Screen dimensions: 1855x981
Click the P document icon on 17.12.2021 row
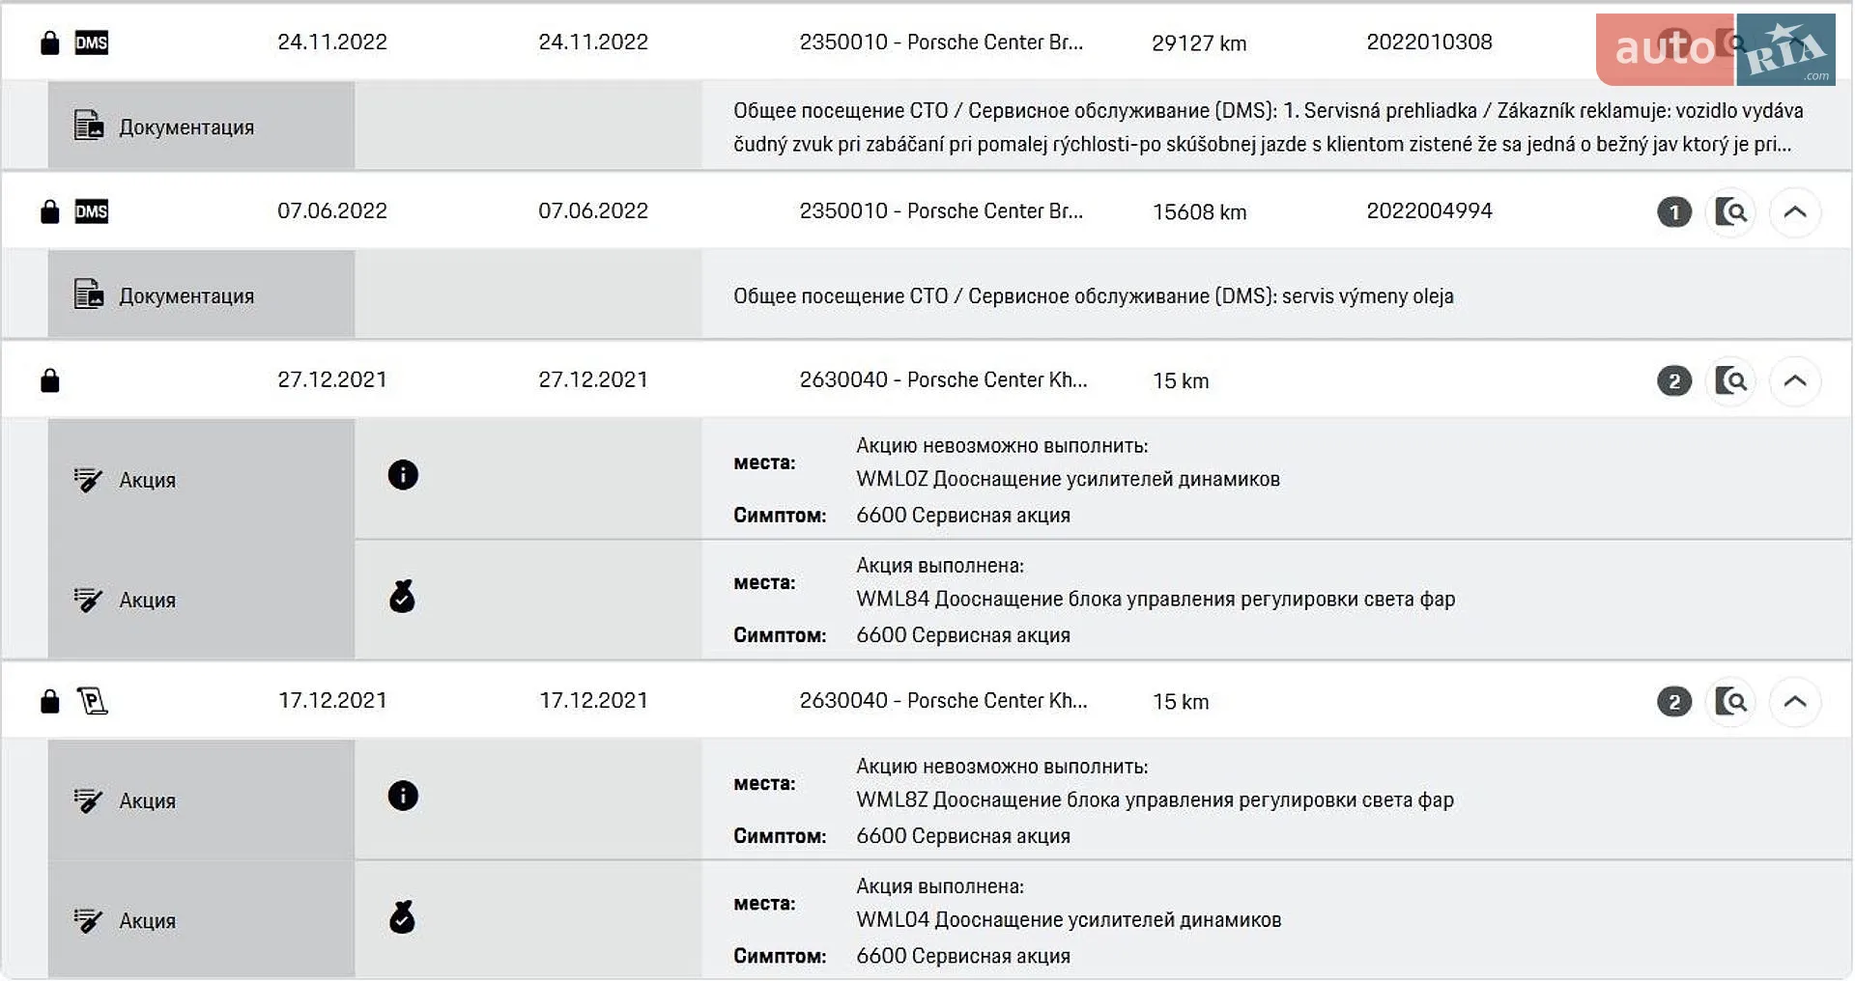click(x=93, y=701)
